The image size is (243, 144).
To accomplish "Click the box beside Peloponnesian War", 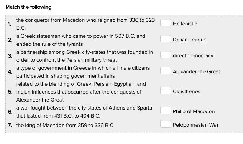I will pos(166,124).
